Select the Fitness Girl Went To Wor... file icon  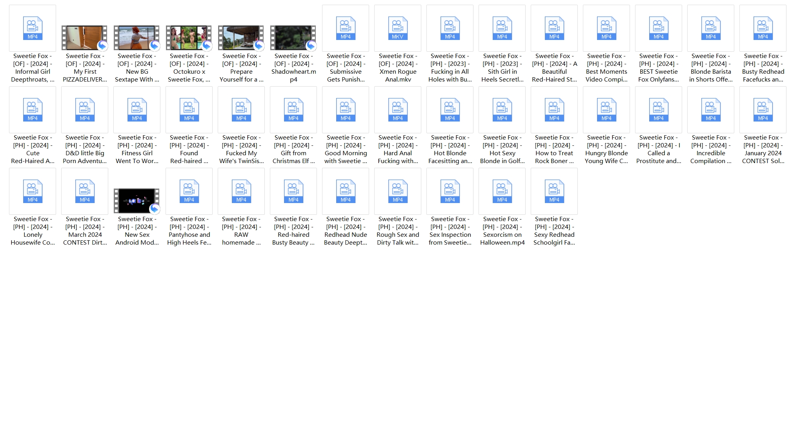click(137, 110)
